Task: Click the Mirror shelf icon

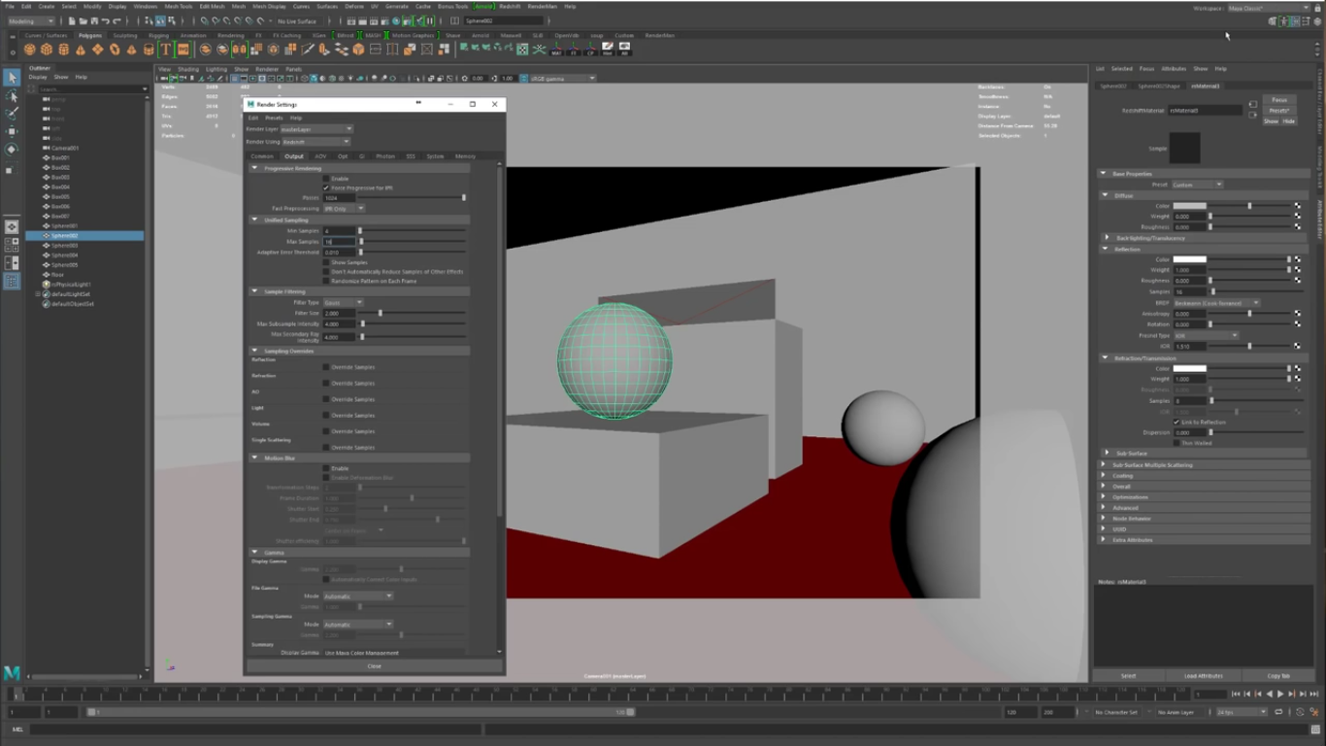Action: click(x=239, y=49)
